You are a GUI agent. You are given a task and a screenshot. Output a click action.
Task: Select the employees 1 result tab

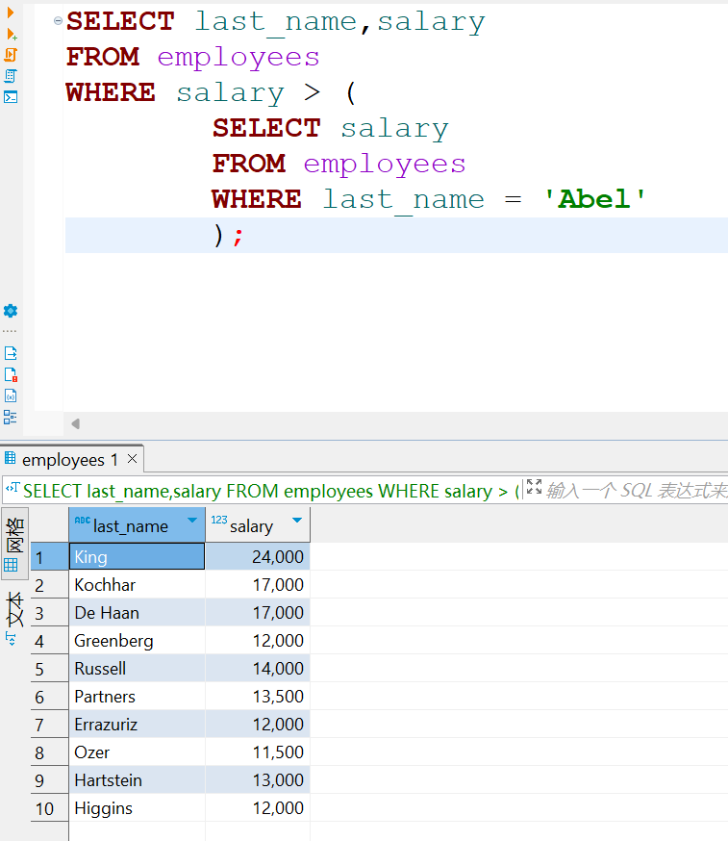click(69, 460)
